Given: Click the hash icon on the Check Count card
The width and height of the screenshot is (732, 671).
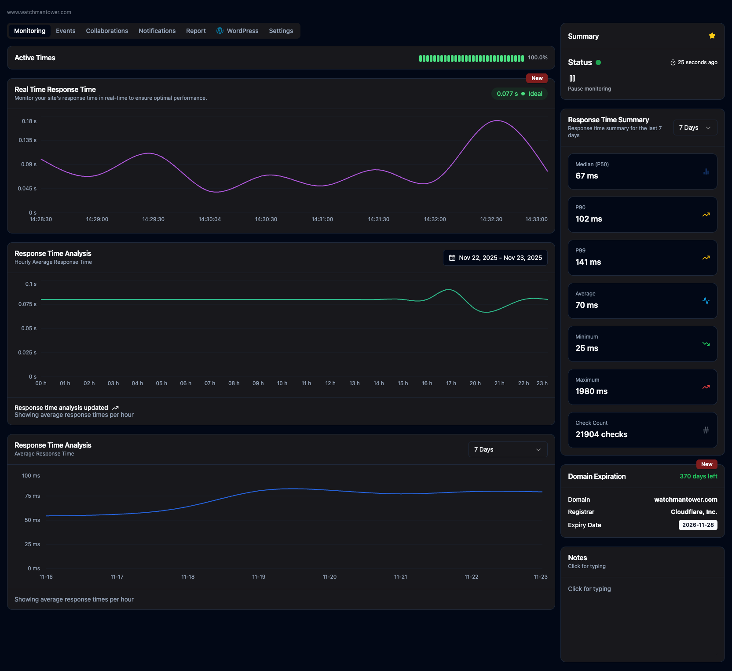Looking at the screenshot, I should (706, 430).
